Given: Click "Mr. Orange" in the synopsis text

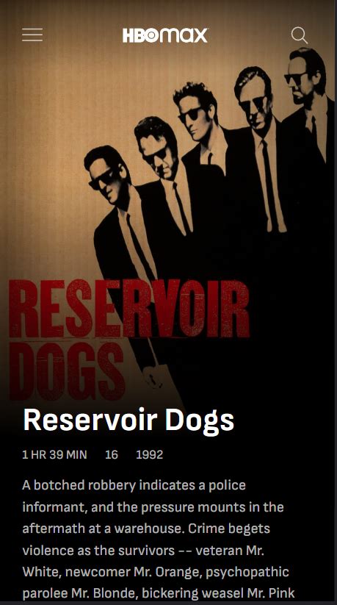Looking at the screenshot, I should coord(167,571).
